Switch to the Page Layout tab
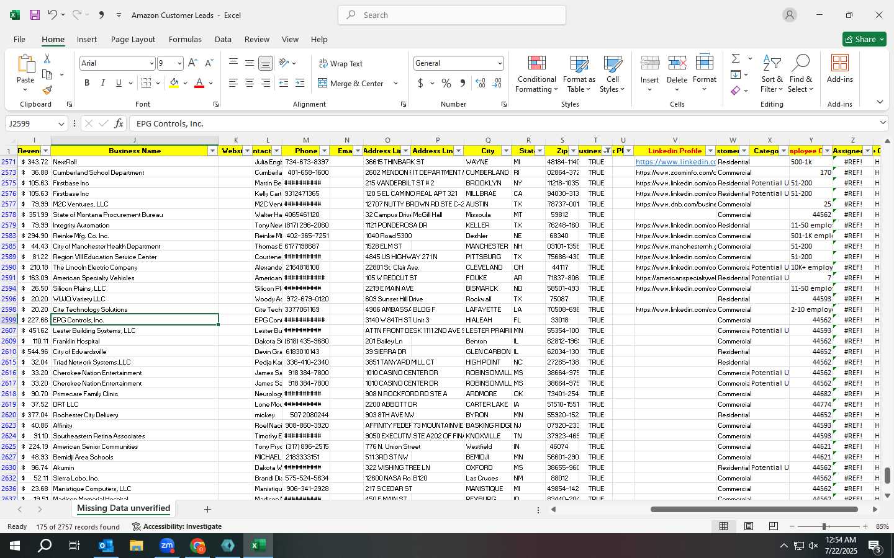The image size is (894, 558). [133, 39]
